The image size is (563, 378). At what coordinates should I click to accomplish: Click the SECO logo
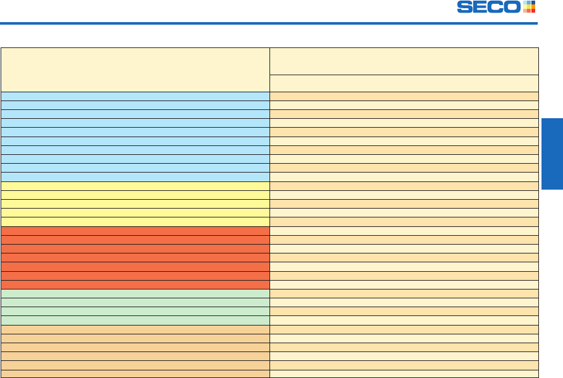[x=496, y=7]
